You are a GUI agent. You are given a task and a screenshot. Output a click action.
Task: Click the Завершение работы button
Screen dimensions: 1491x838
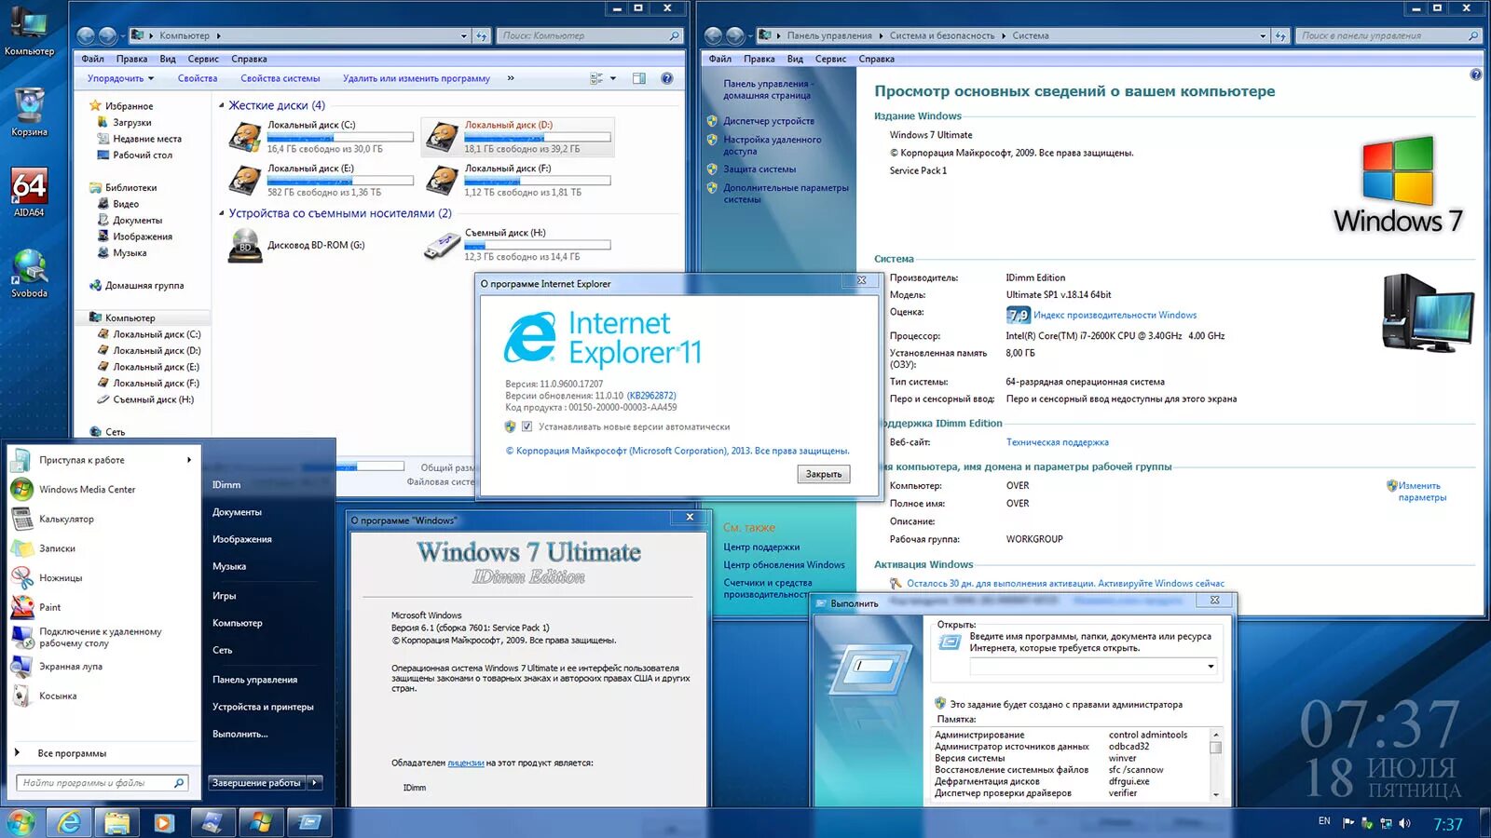point(257,782)
